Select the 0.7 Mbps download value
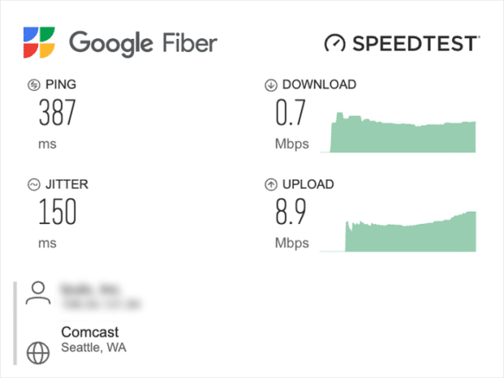Viewport: 504px width, 378px height. coord(291,114)
